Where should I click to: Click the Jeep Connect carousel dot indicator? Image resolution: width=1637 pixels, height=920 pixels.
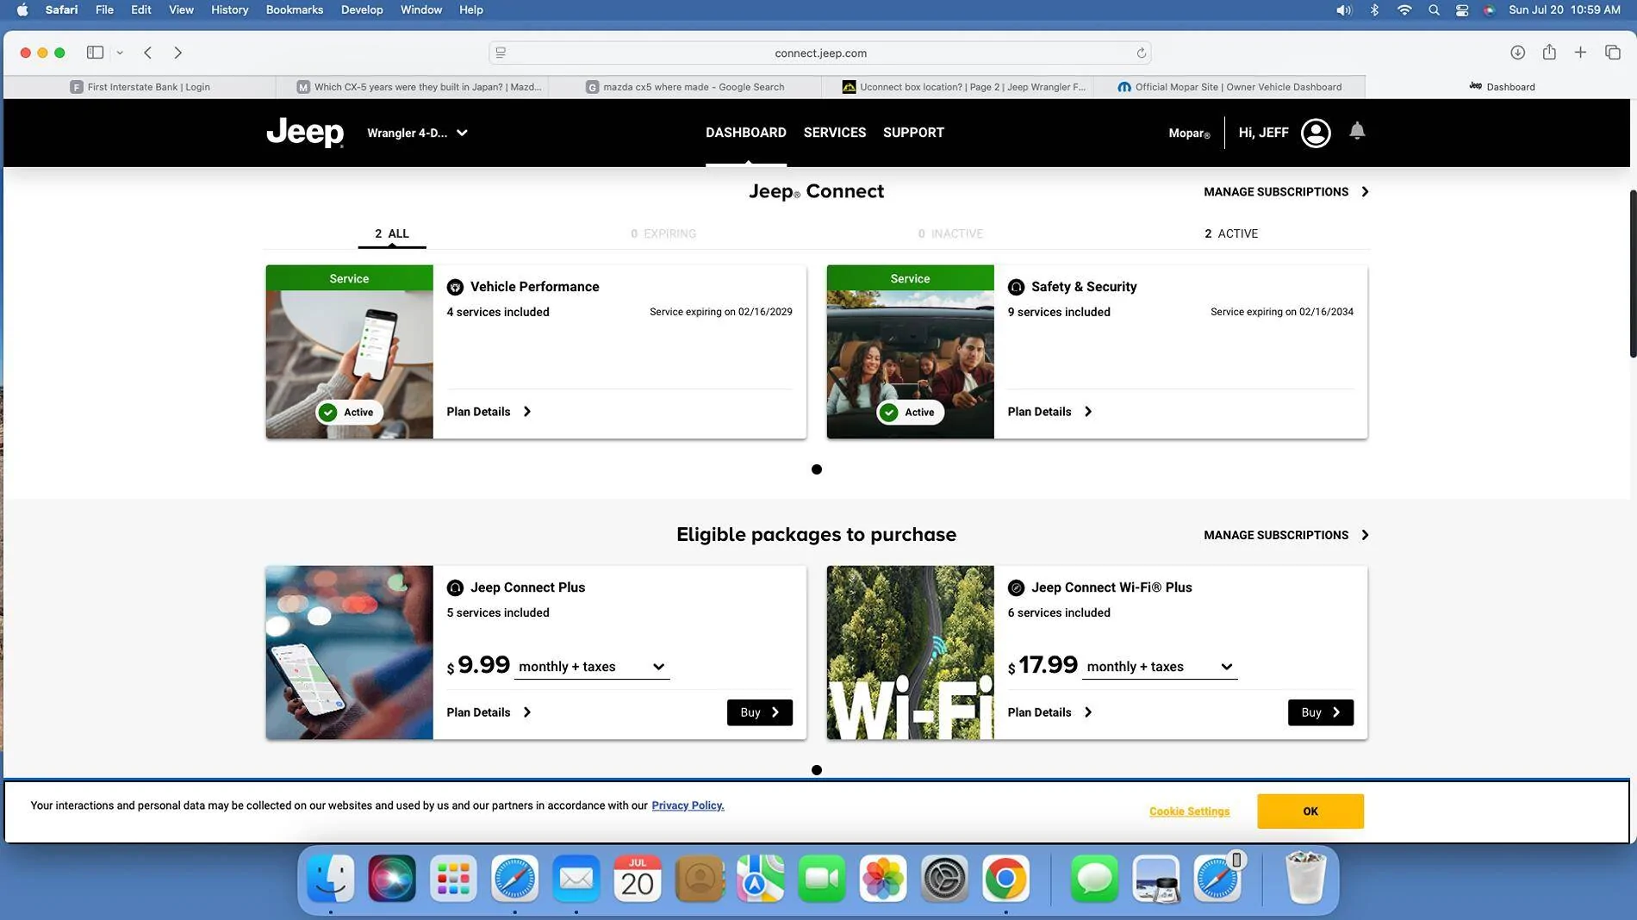coord(816,469)
